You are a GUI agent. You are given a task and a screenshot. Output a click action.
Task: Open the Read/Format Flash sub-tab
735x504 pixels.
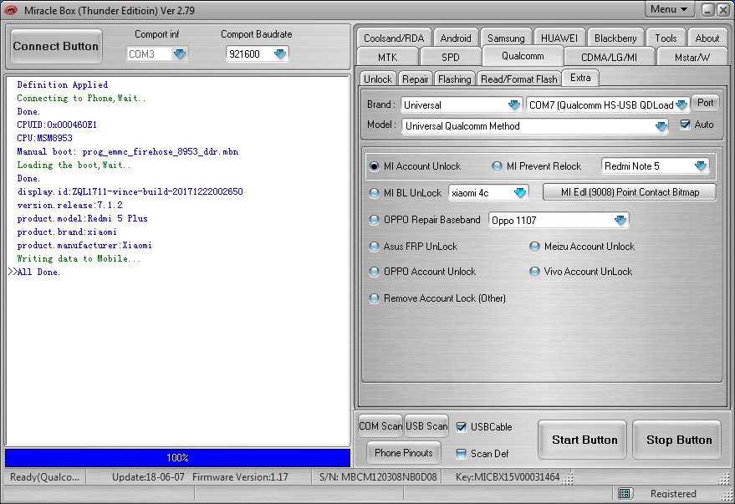tap(519, 79)
